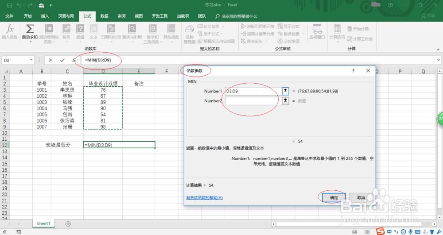The image size is (443, 235).
Task: Expand Define Name dropdown arrow
Action: coord(223,26)
